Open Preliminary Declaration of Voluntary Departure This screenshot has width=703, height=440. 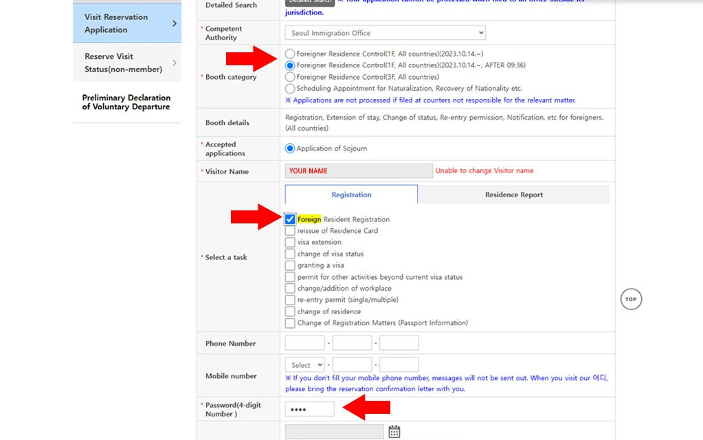pos(126,102)
